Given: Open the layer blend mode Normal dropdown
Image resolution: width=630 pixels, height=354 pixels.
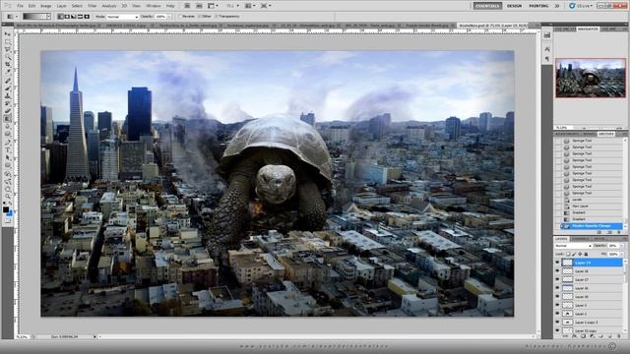Looking at the screenshot, I should (x=573, y=246).
